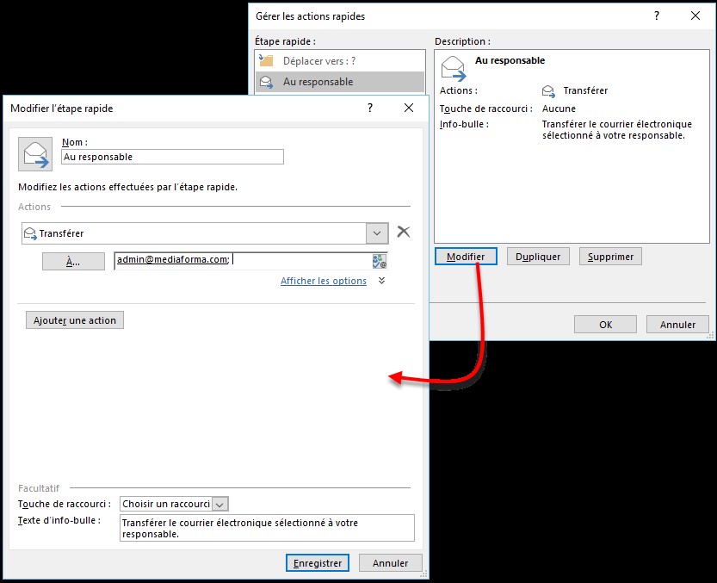The image size is (717, 583).
Task: Click the Transférer icon in Description actions
Action: pos(548,91)
